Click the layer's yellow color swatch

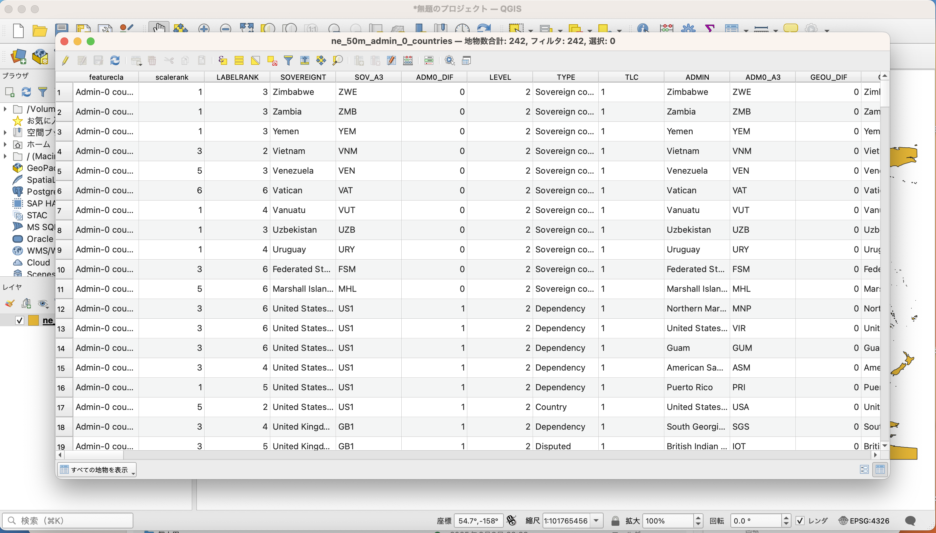click(33, 320)
